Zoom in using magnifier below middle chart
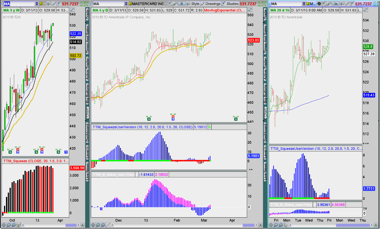The height and width of the screenshot is (229, 380). coord(98,225)
